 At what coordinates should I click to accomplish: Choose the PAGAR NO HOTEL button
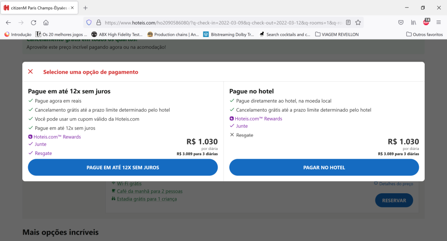click(x=324, y=167)
